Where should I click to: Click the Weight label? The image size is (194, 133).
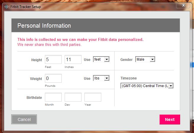(36, 79)
